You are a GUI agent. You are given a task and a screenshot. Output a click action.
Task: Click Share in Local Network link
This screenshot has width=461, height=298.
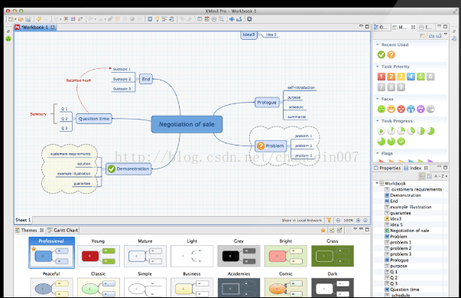[x=302, y=221]
